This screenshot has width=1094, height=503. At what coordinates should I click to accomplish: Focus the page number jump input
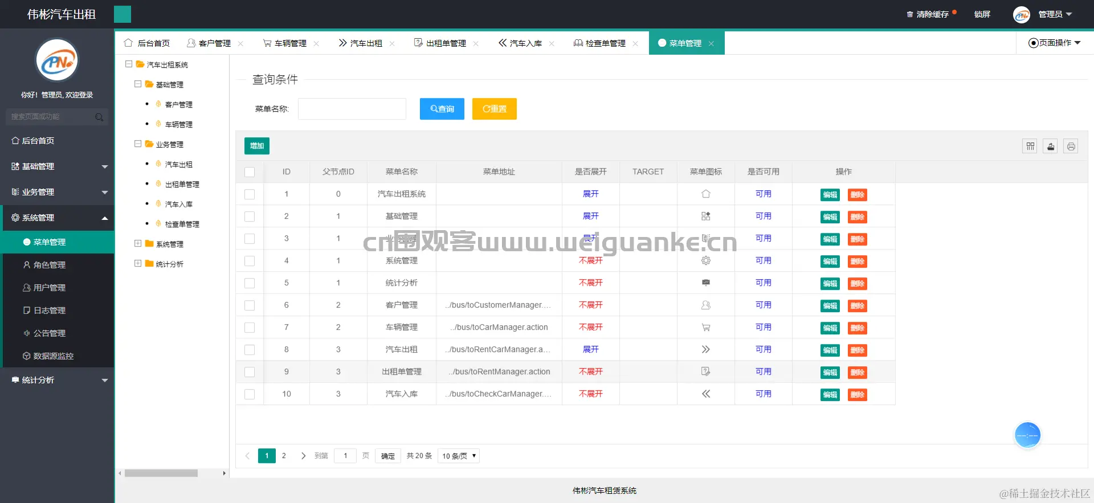pyautogui.click(x=345, y=456)
